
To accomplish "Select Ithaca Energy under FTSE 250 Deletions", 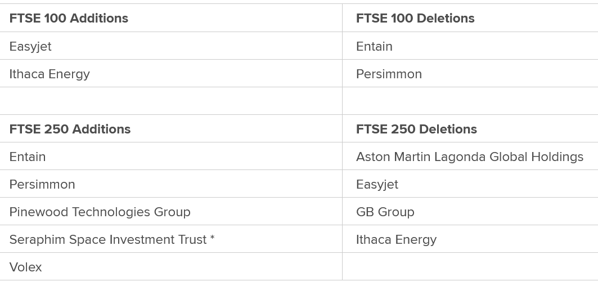I will point(470,239).
